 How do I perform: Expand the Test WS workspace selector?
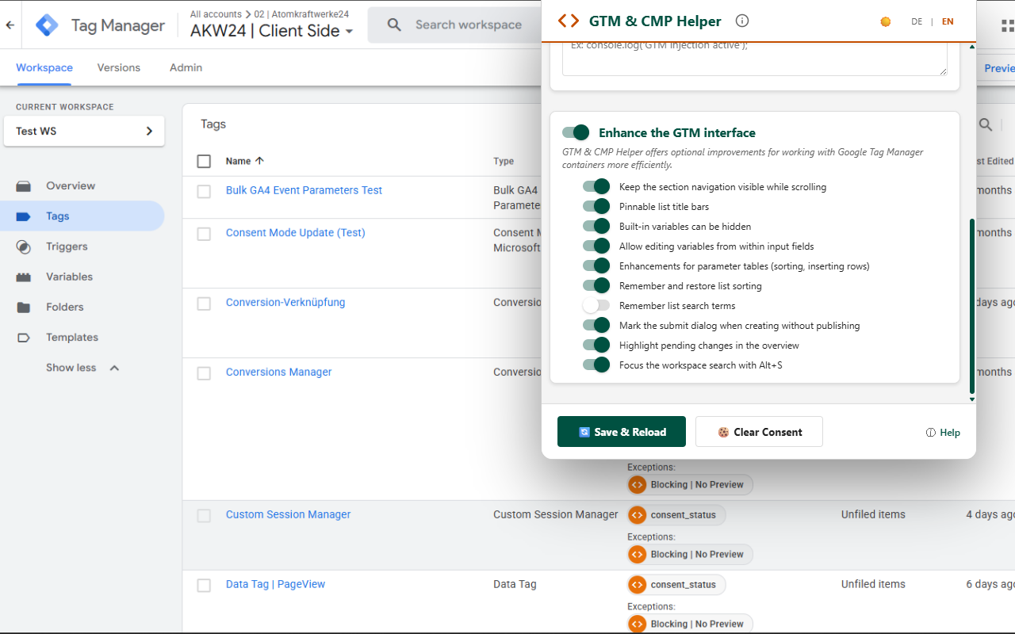click(x=84, y=131)
